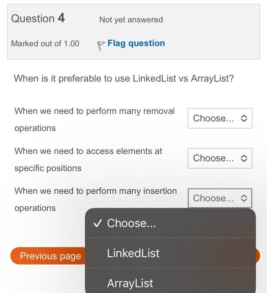Open the dropdown for many removal operations

click(220, 118)
